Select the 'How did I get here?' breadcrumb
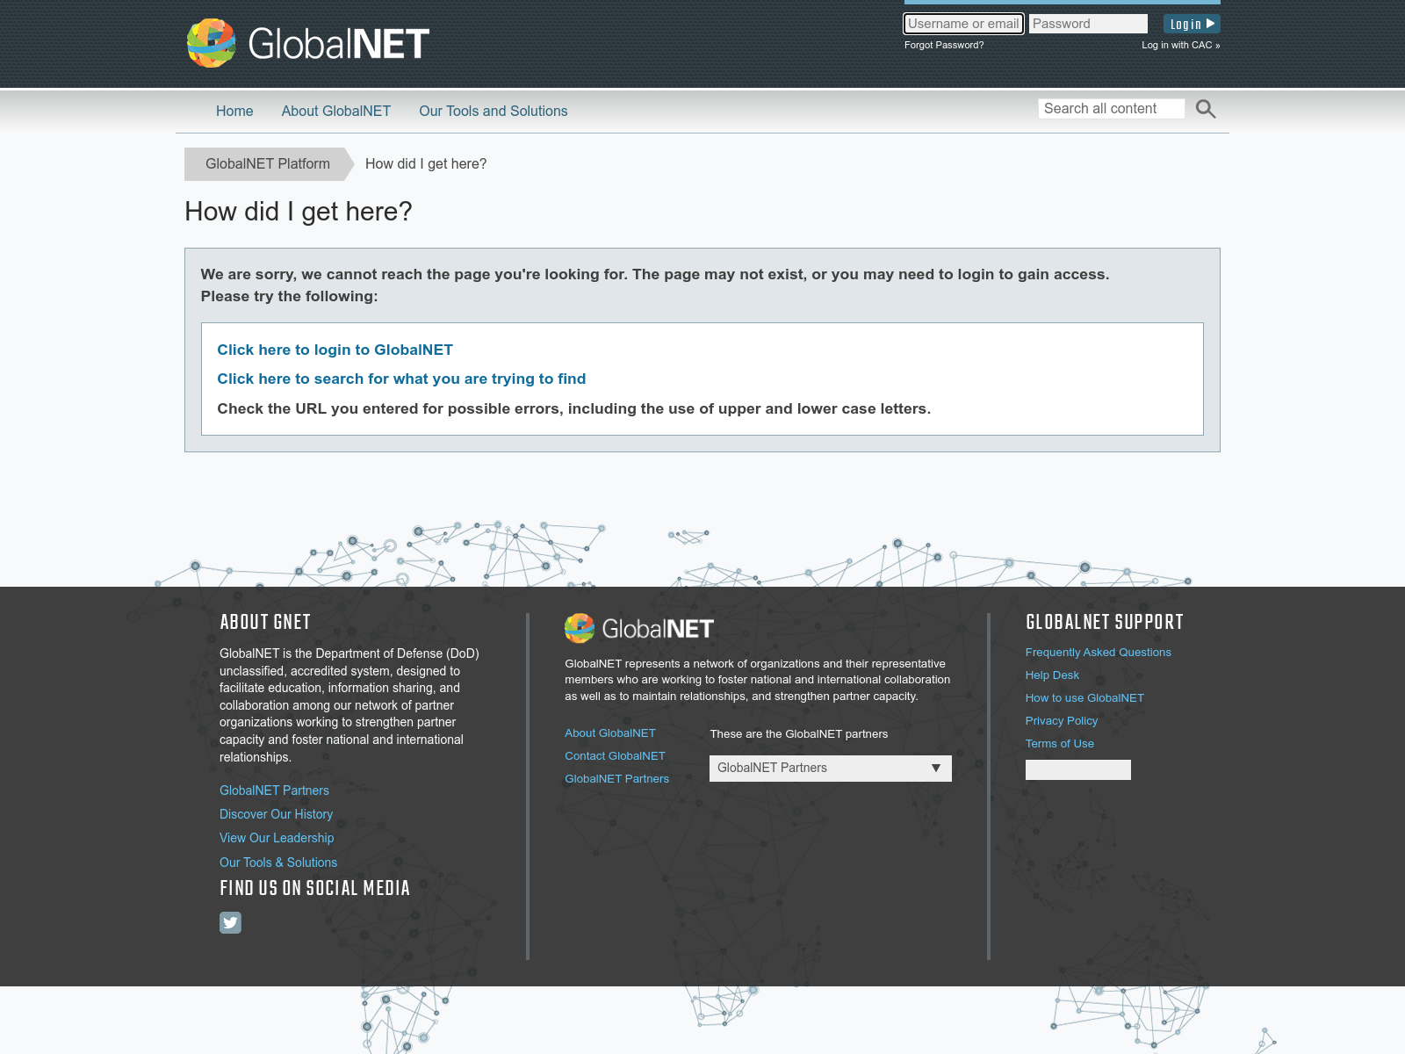Viewport: 1405px width, 1054px height. point(426,164)
